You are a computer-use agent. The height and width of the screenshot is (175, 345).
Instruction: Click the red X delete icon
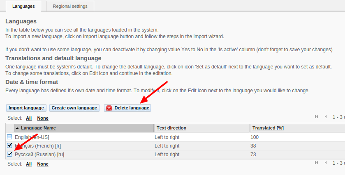tap(109, 108)
